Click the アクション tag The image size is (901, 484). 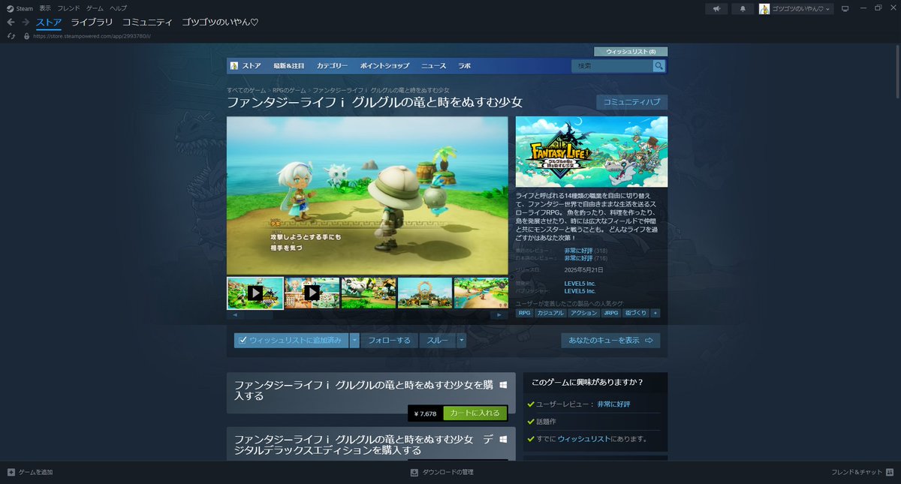point(583,313)
